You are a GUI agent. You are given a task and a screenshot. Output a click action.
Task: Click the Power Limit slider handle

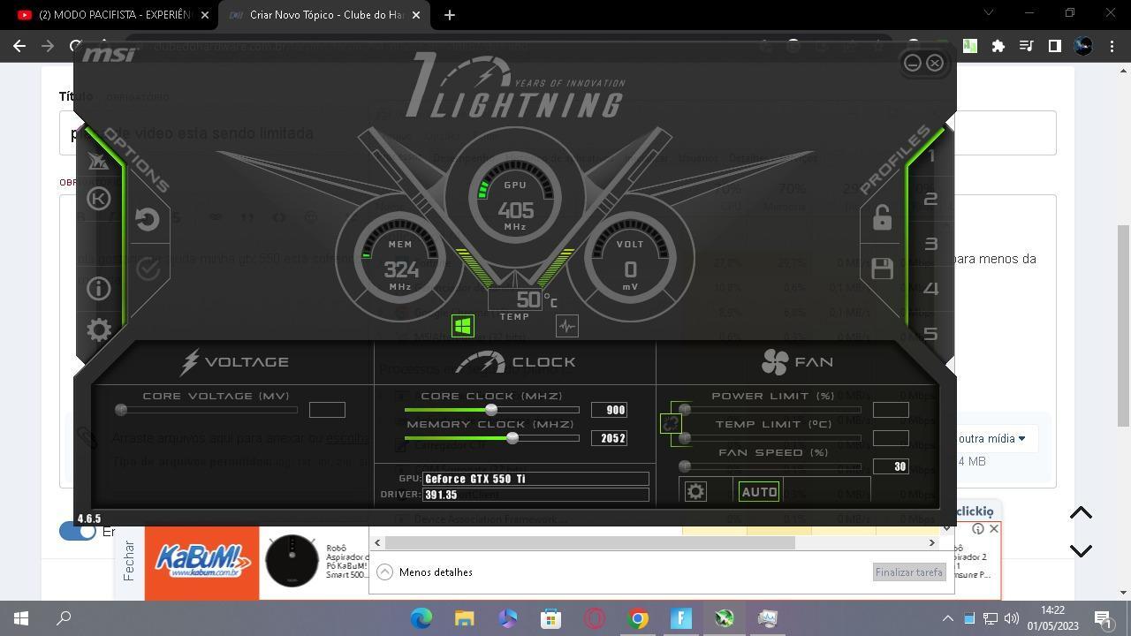685,410
